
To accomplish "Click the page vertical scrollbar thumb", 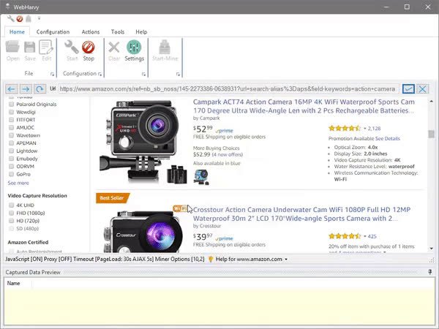I will point(431,134).
